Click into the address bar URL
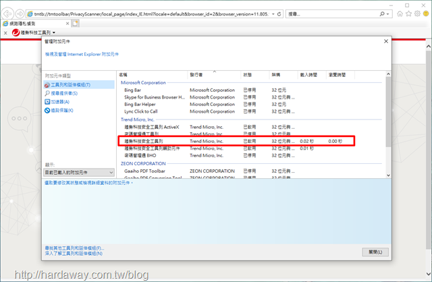This screenshot has height=282, width=432. (x=151, y=13)
